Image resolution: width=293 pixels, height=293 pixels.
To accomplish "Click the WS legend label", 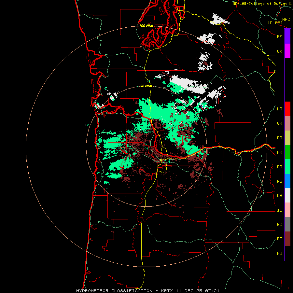I will click(x=279, y=181).
